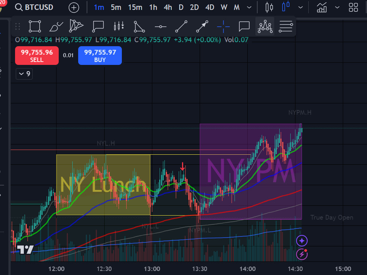Select the blue Cross Line tool

pyautogui.click(x=223, y=26)
